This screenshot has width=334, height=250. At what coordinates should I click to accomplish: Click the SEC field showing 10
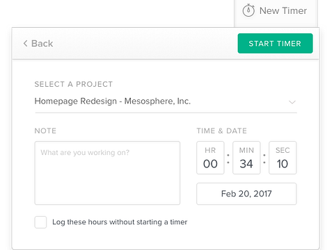click(283, 158)
